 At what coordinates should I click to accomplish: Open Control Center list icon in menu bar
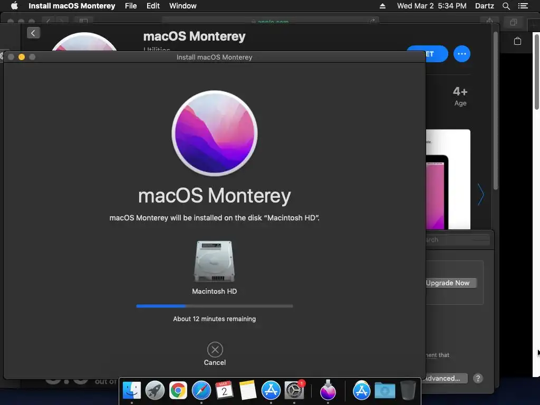coord(523,6)
